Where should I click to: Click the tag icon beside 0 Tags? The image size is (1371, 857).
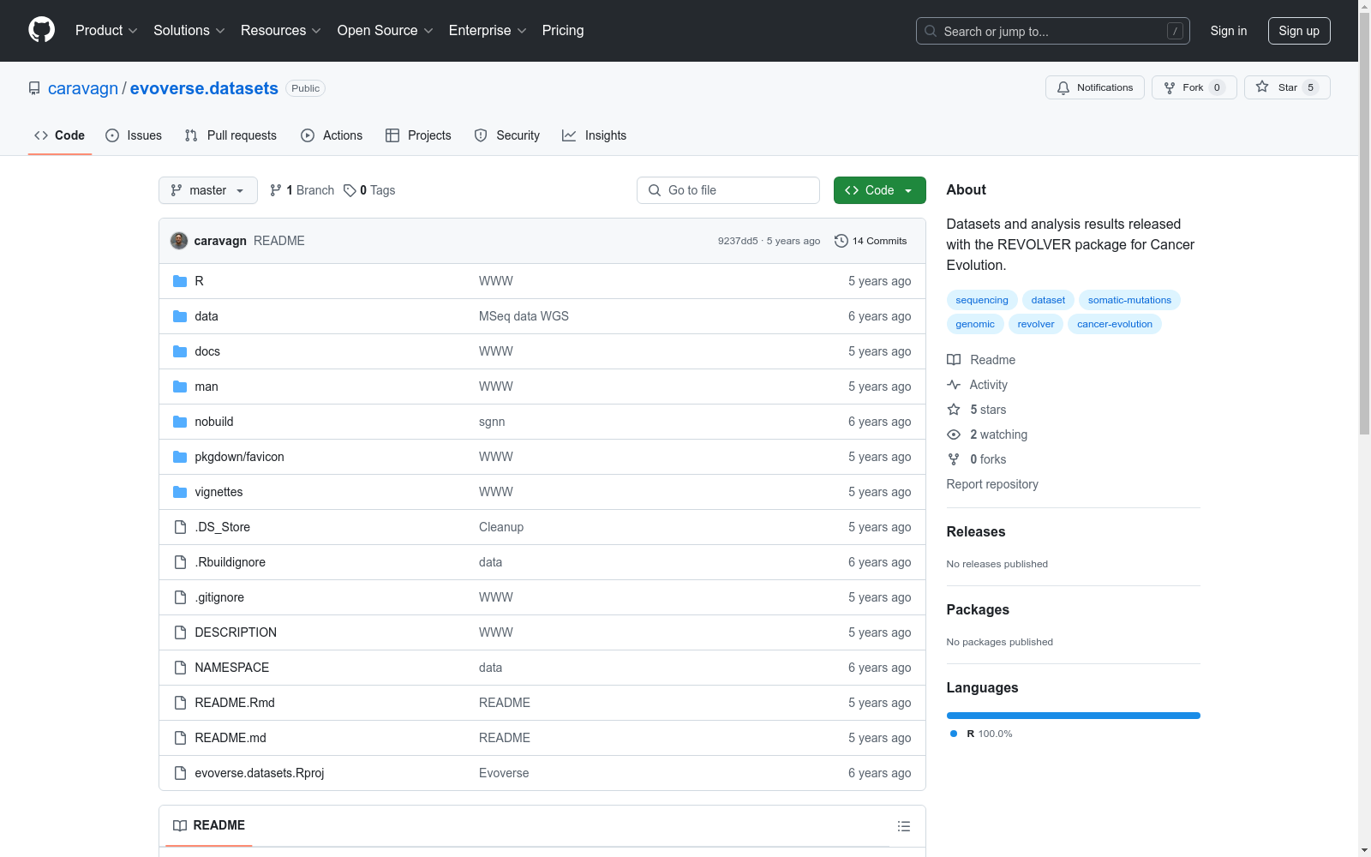[x=350, y=190]
